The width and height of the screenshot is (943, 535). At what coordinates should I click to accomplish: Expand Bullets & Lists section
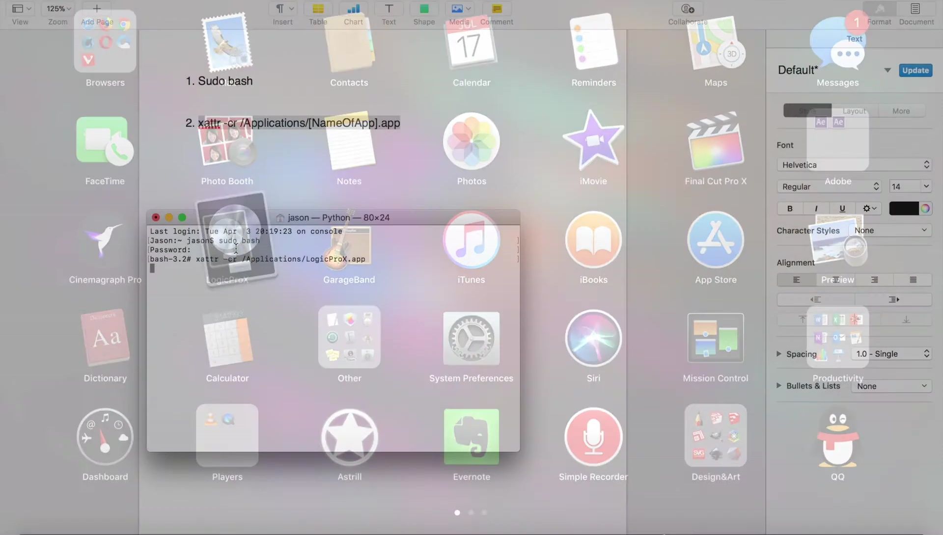779,386
